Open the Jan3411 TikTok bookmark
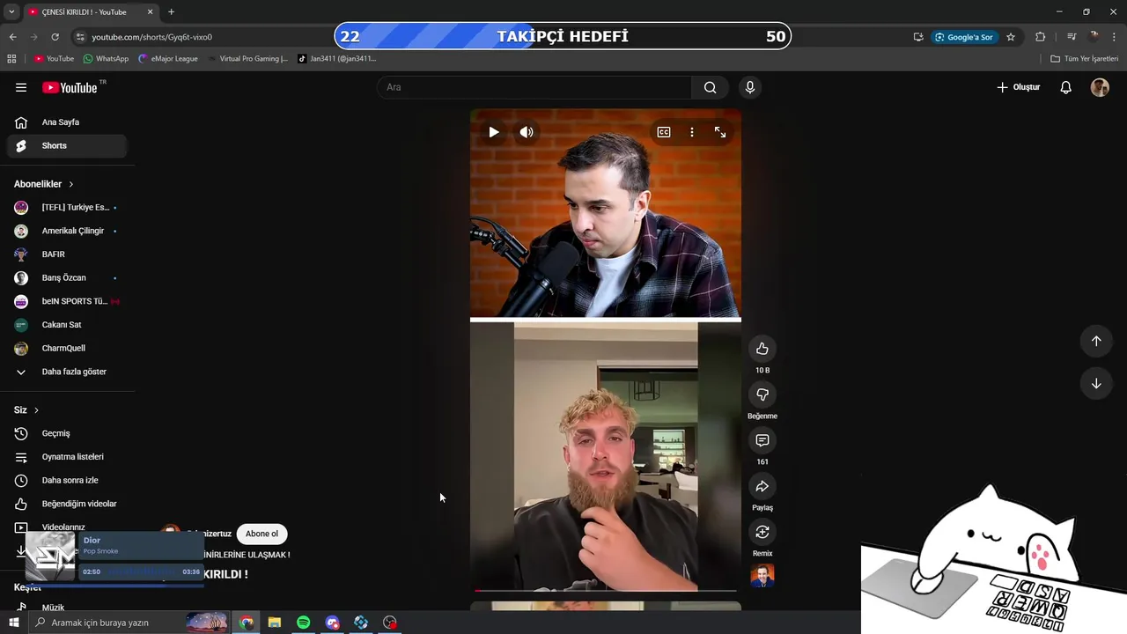Image resolution: width=1127 pixels, height=634 pixels. click(x=336, y=59)
